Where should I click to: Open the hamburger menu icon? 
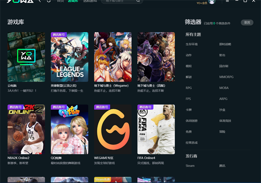coord(227,2)
